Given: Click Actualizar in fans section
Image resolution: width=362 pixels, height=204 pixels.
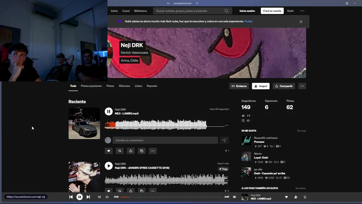Looking at the screenshot, I should point(301,188).
